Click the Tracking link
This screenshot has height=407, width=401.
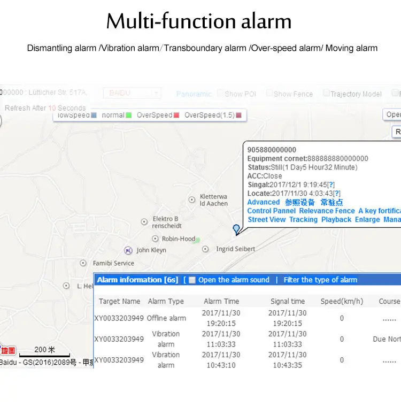pos(303,220)
